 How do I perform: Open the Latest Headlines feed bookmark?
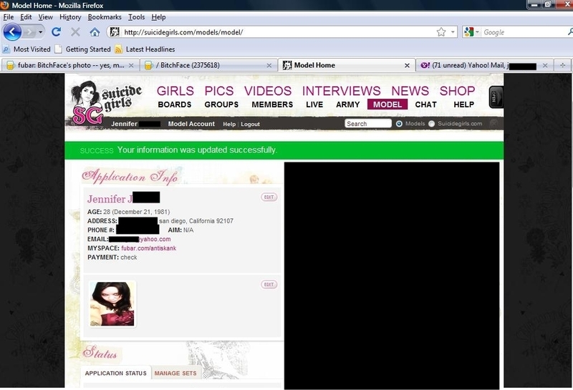pos(145,49)
